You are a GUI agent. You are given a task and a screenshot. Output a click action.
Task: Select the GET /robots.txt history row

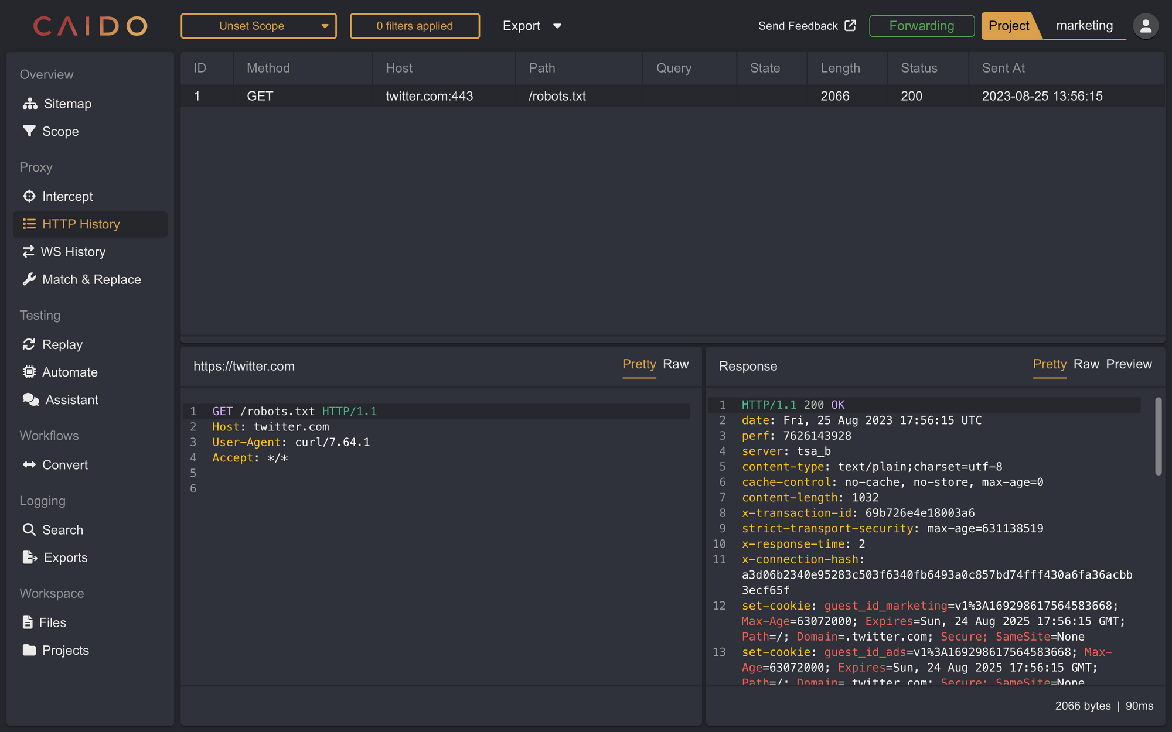pyautogui.click(x=672, y=96)
